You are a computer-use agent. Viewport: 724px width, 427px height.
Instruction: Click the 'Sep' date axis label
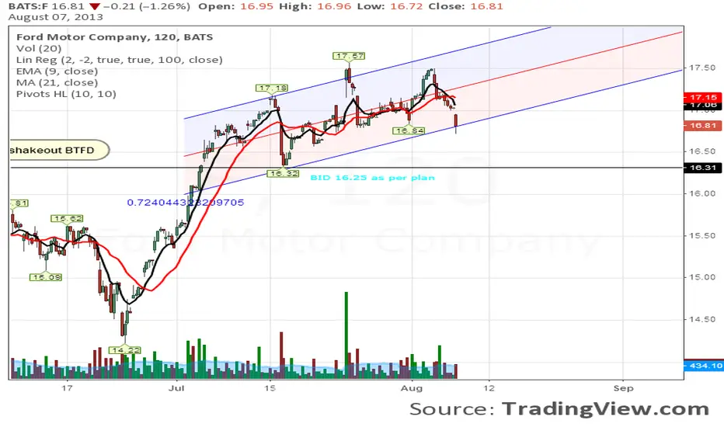click(623, 388)
